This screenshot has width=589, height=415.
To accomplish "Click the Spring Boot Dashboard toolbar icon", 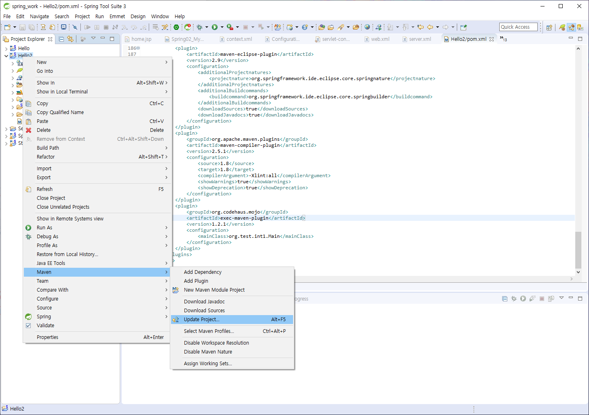I will pos(176,27).
